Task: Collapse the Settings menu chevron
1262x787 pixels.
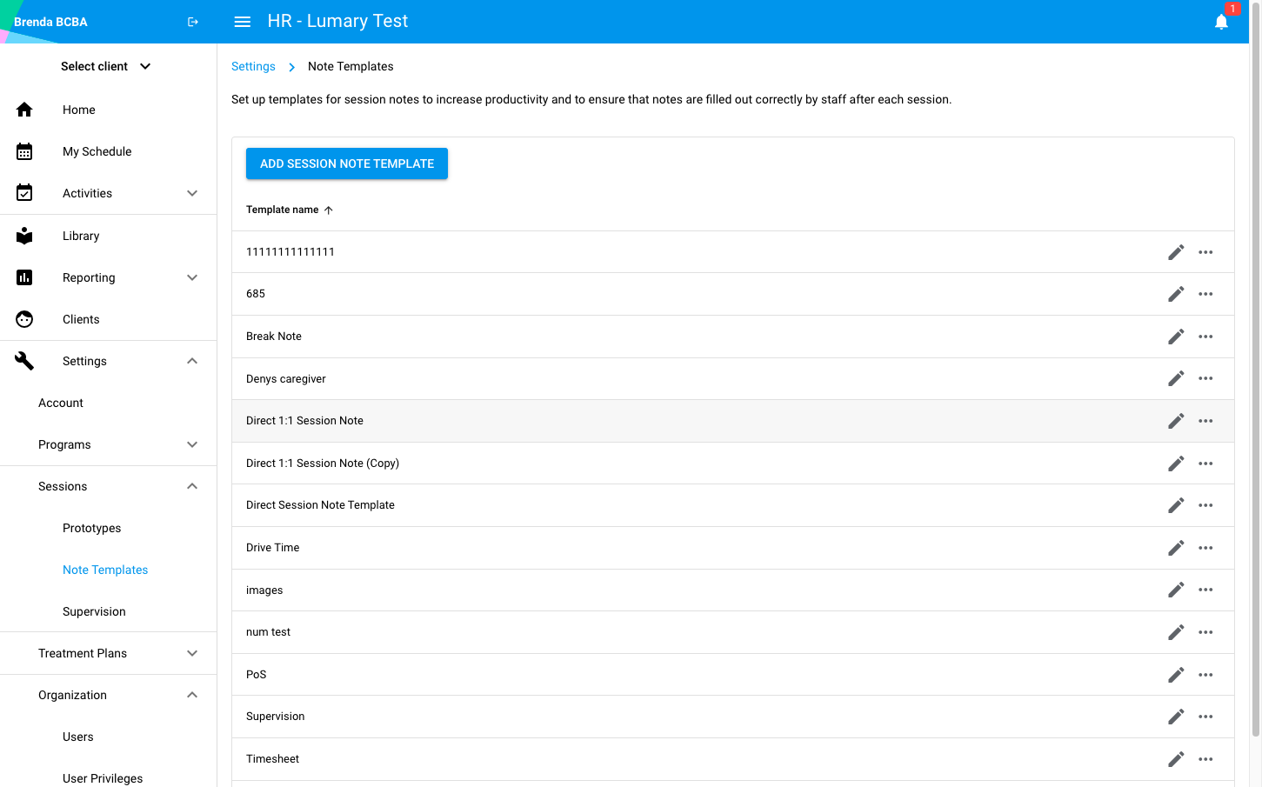Action: pos(192,361)
